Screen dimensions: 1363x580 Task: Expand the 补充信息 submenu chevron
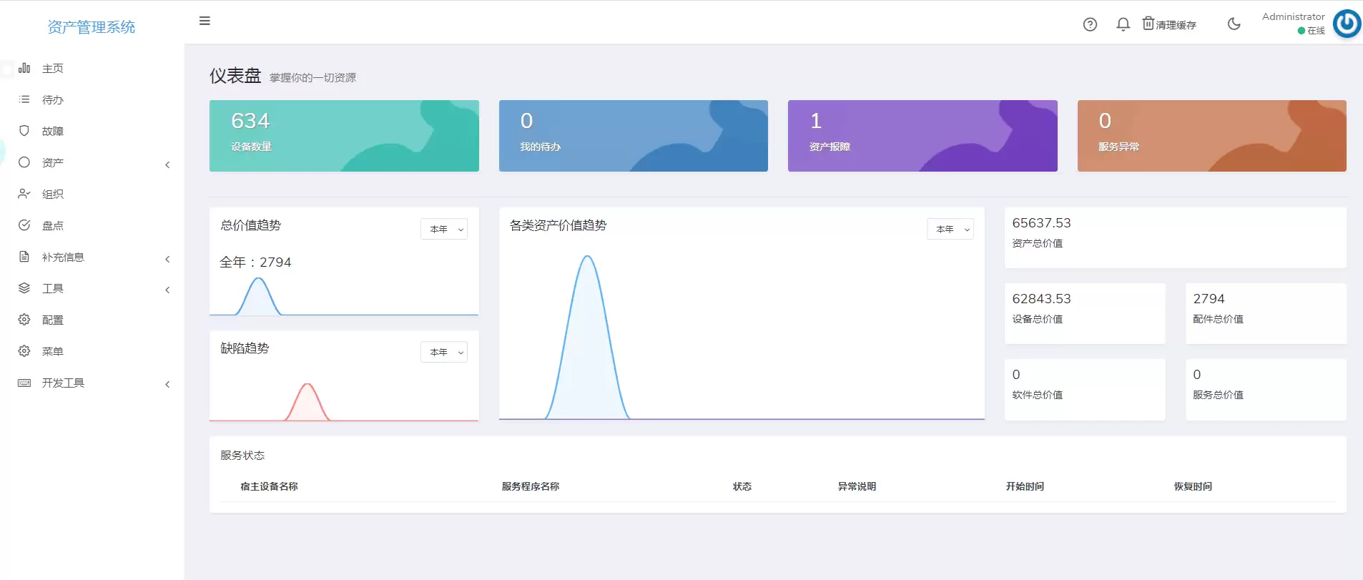[167, 259]
